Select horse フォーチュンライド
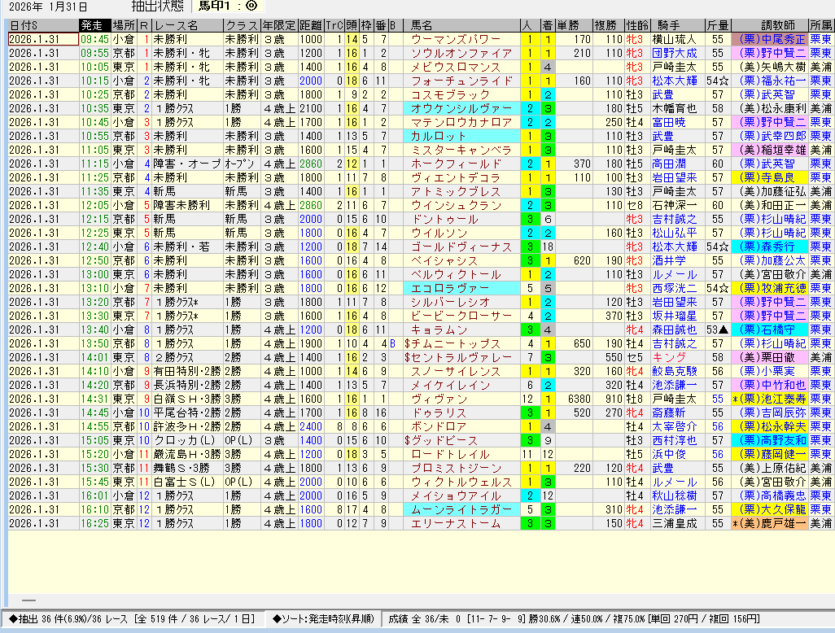This screenshot has height=633, width=835. (x=461, y=81)
